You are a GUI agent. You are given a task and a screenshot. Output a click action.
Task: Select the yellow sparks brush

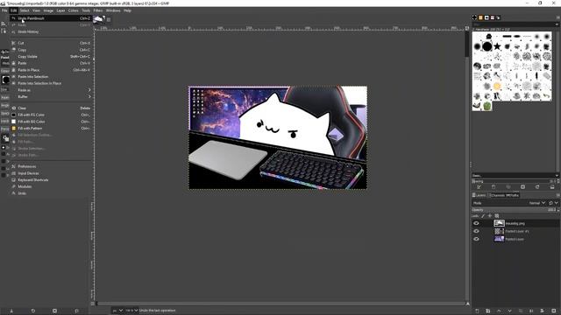497,86
